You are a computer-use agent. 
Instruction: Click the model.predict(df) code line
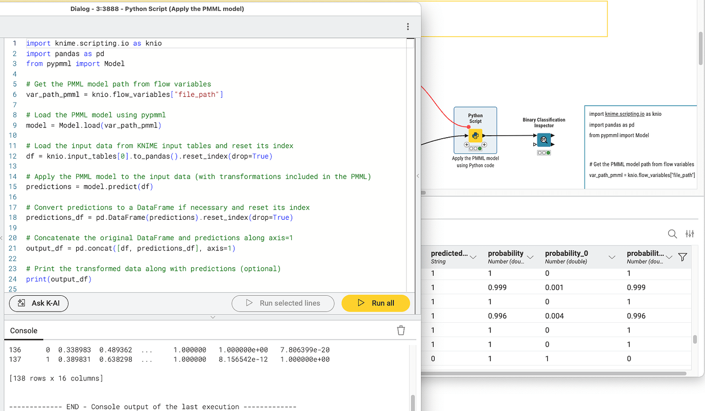(x=89, y=187)
